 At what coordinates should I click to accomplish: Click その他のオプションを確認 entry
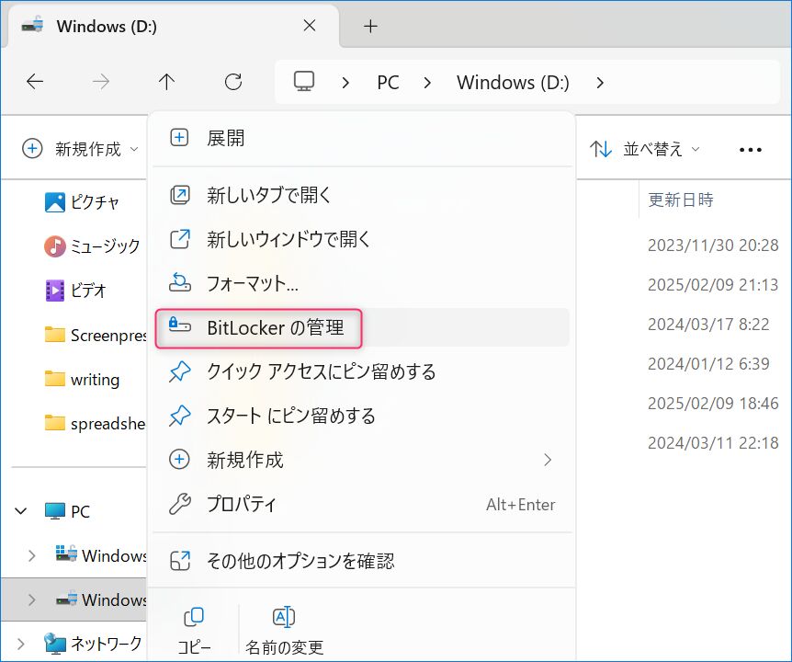(x=300, y=560)
